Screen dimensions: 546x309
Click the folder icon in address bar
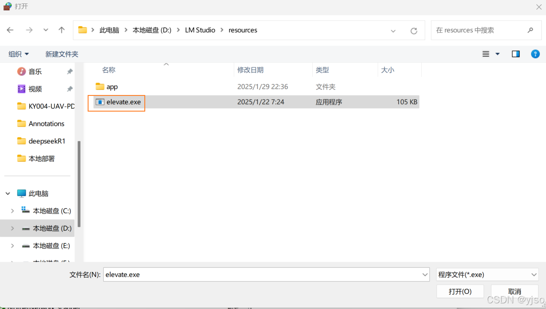(82, 30)
